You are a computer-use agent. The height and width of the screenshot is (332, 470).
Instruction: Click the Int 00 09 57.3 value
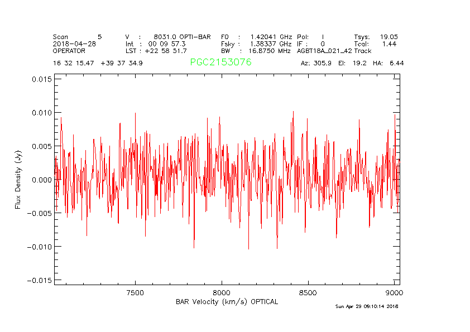pos(155,44)
